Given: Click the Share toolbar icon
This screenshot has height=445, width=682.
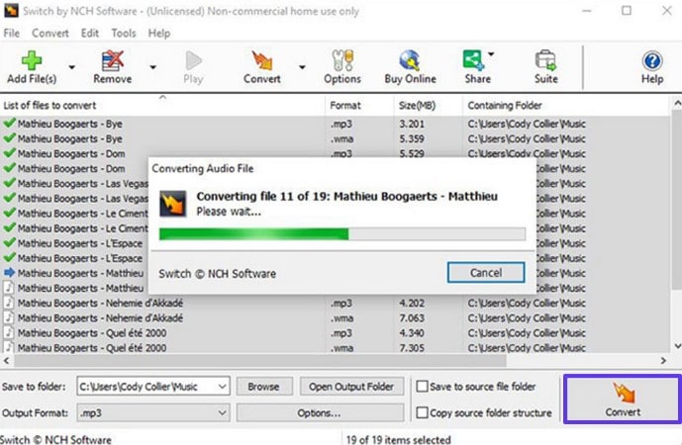Looking at the screenshot, I should pyautogui.click(x=474, y=61).
